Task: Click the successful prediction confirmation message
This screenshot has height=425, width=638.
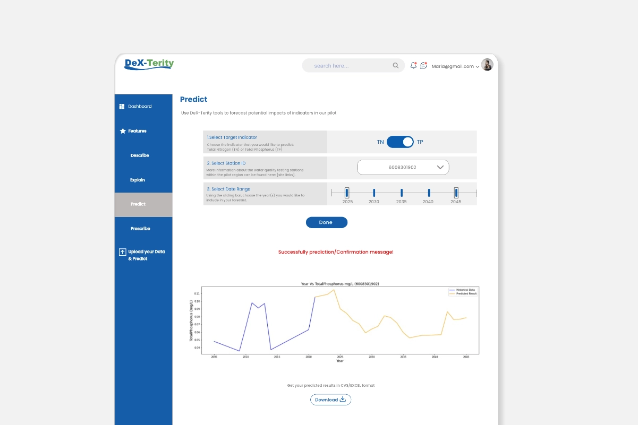Action: 336,252
